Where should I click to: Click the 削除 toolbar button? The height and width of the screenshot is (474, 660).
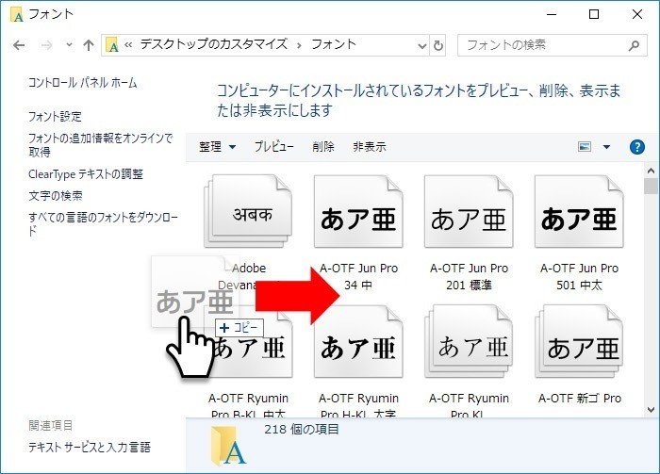323,147
